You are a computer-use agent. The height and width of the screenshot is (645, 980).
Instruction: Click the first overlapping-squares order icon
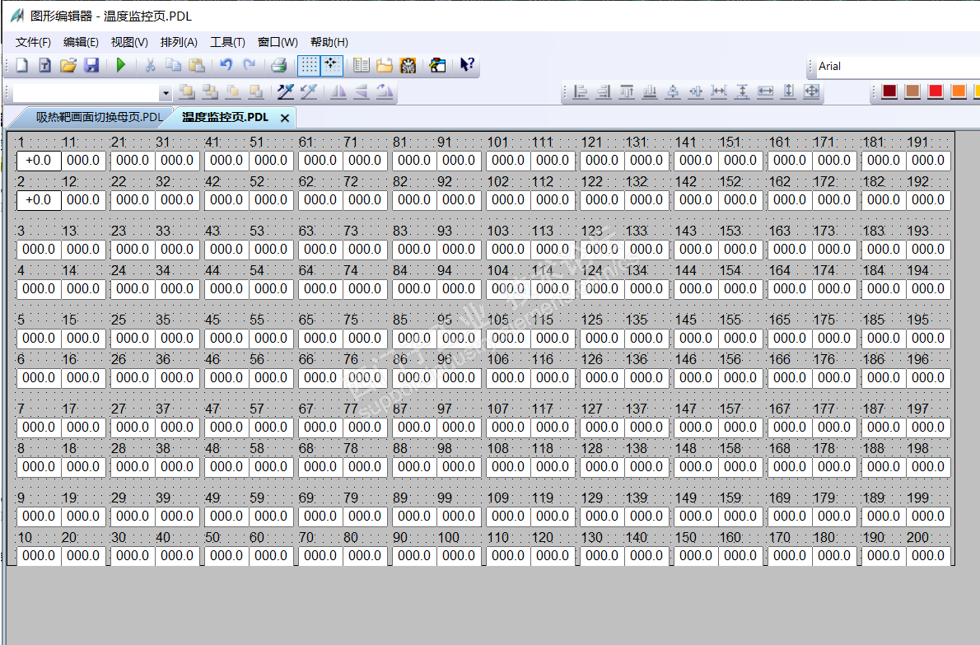[x=186, y=92]
